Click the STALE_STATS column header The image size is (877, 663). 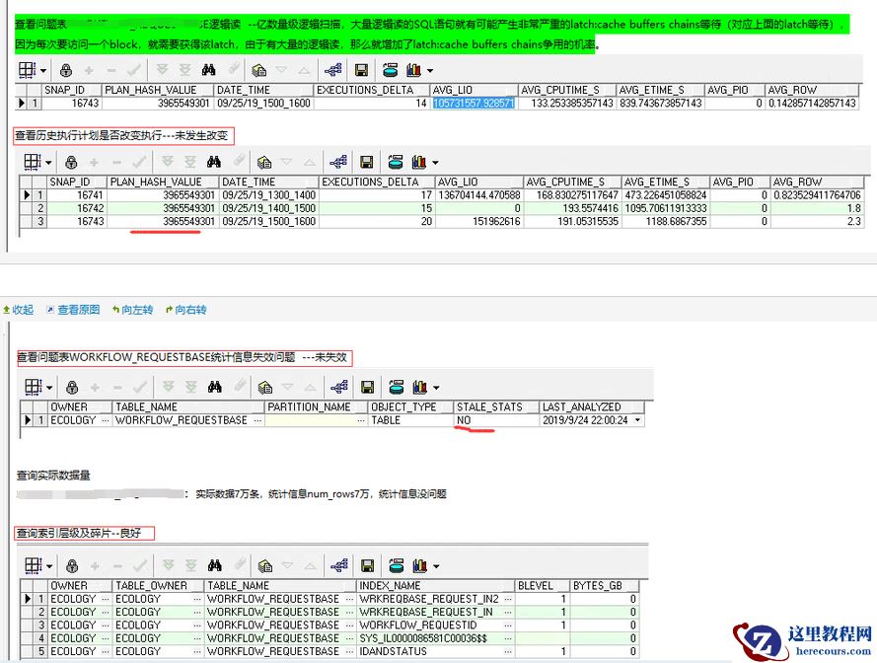[495, 406]
